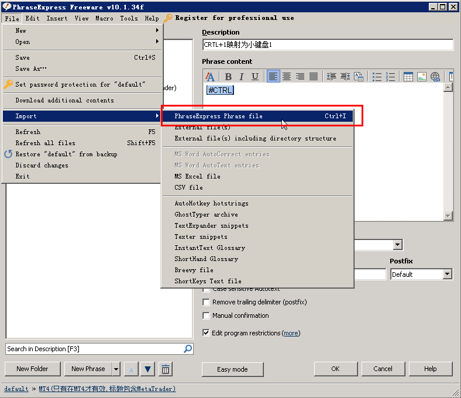Import Breevy file
This screenshot has height=398, width=461.
point(257,270)
